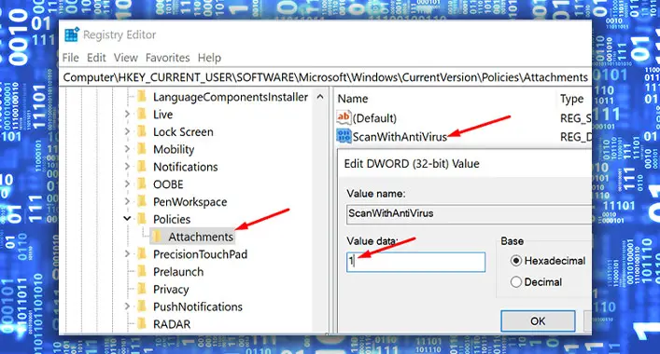Select the RADAR folder icon
This screenshot has height=354, width=660.
[142, 324]
